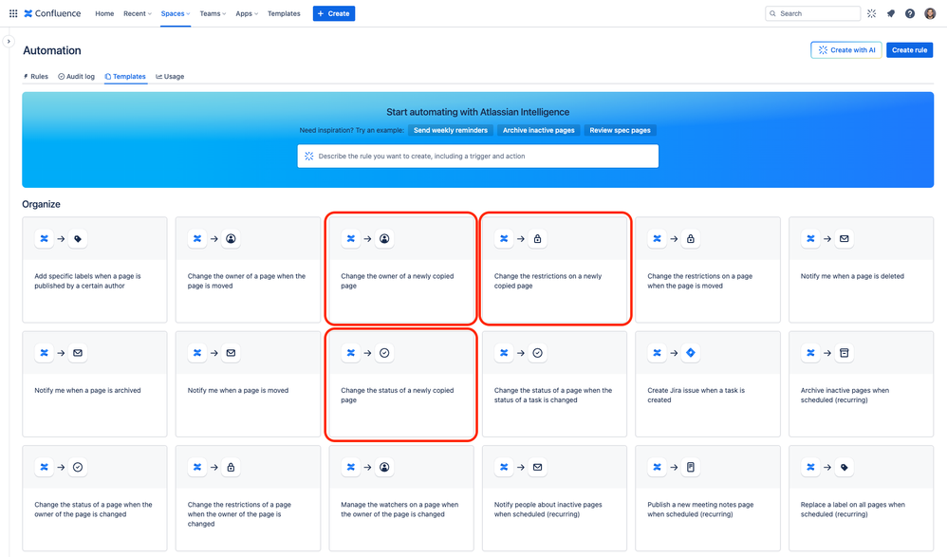Click the blue Create button
947x557 pixels.
[x=334, y=13]
